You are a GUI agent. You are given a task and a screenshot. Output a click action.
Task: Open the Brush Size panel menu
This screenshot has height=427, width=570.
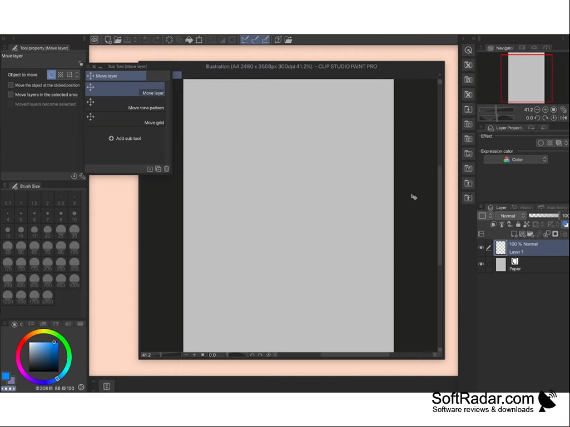[4, 185]
